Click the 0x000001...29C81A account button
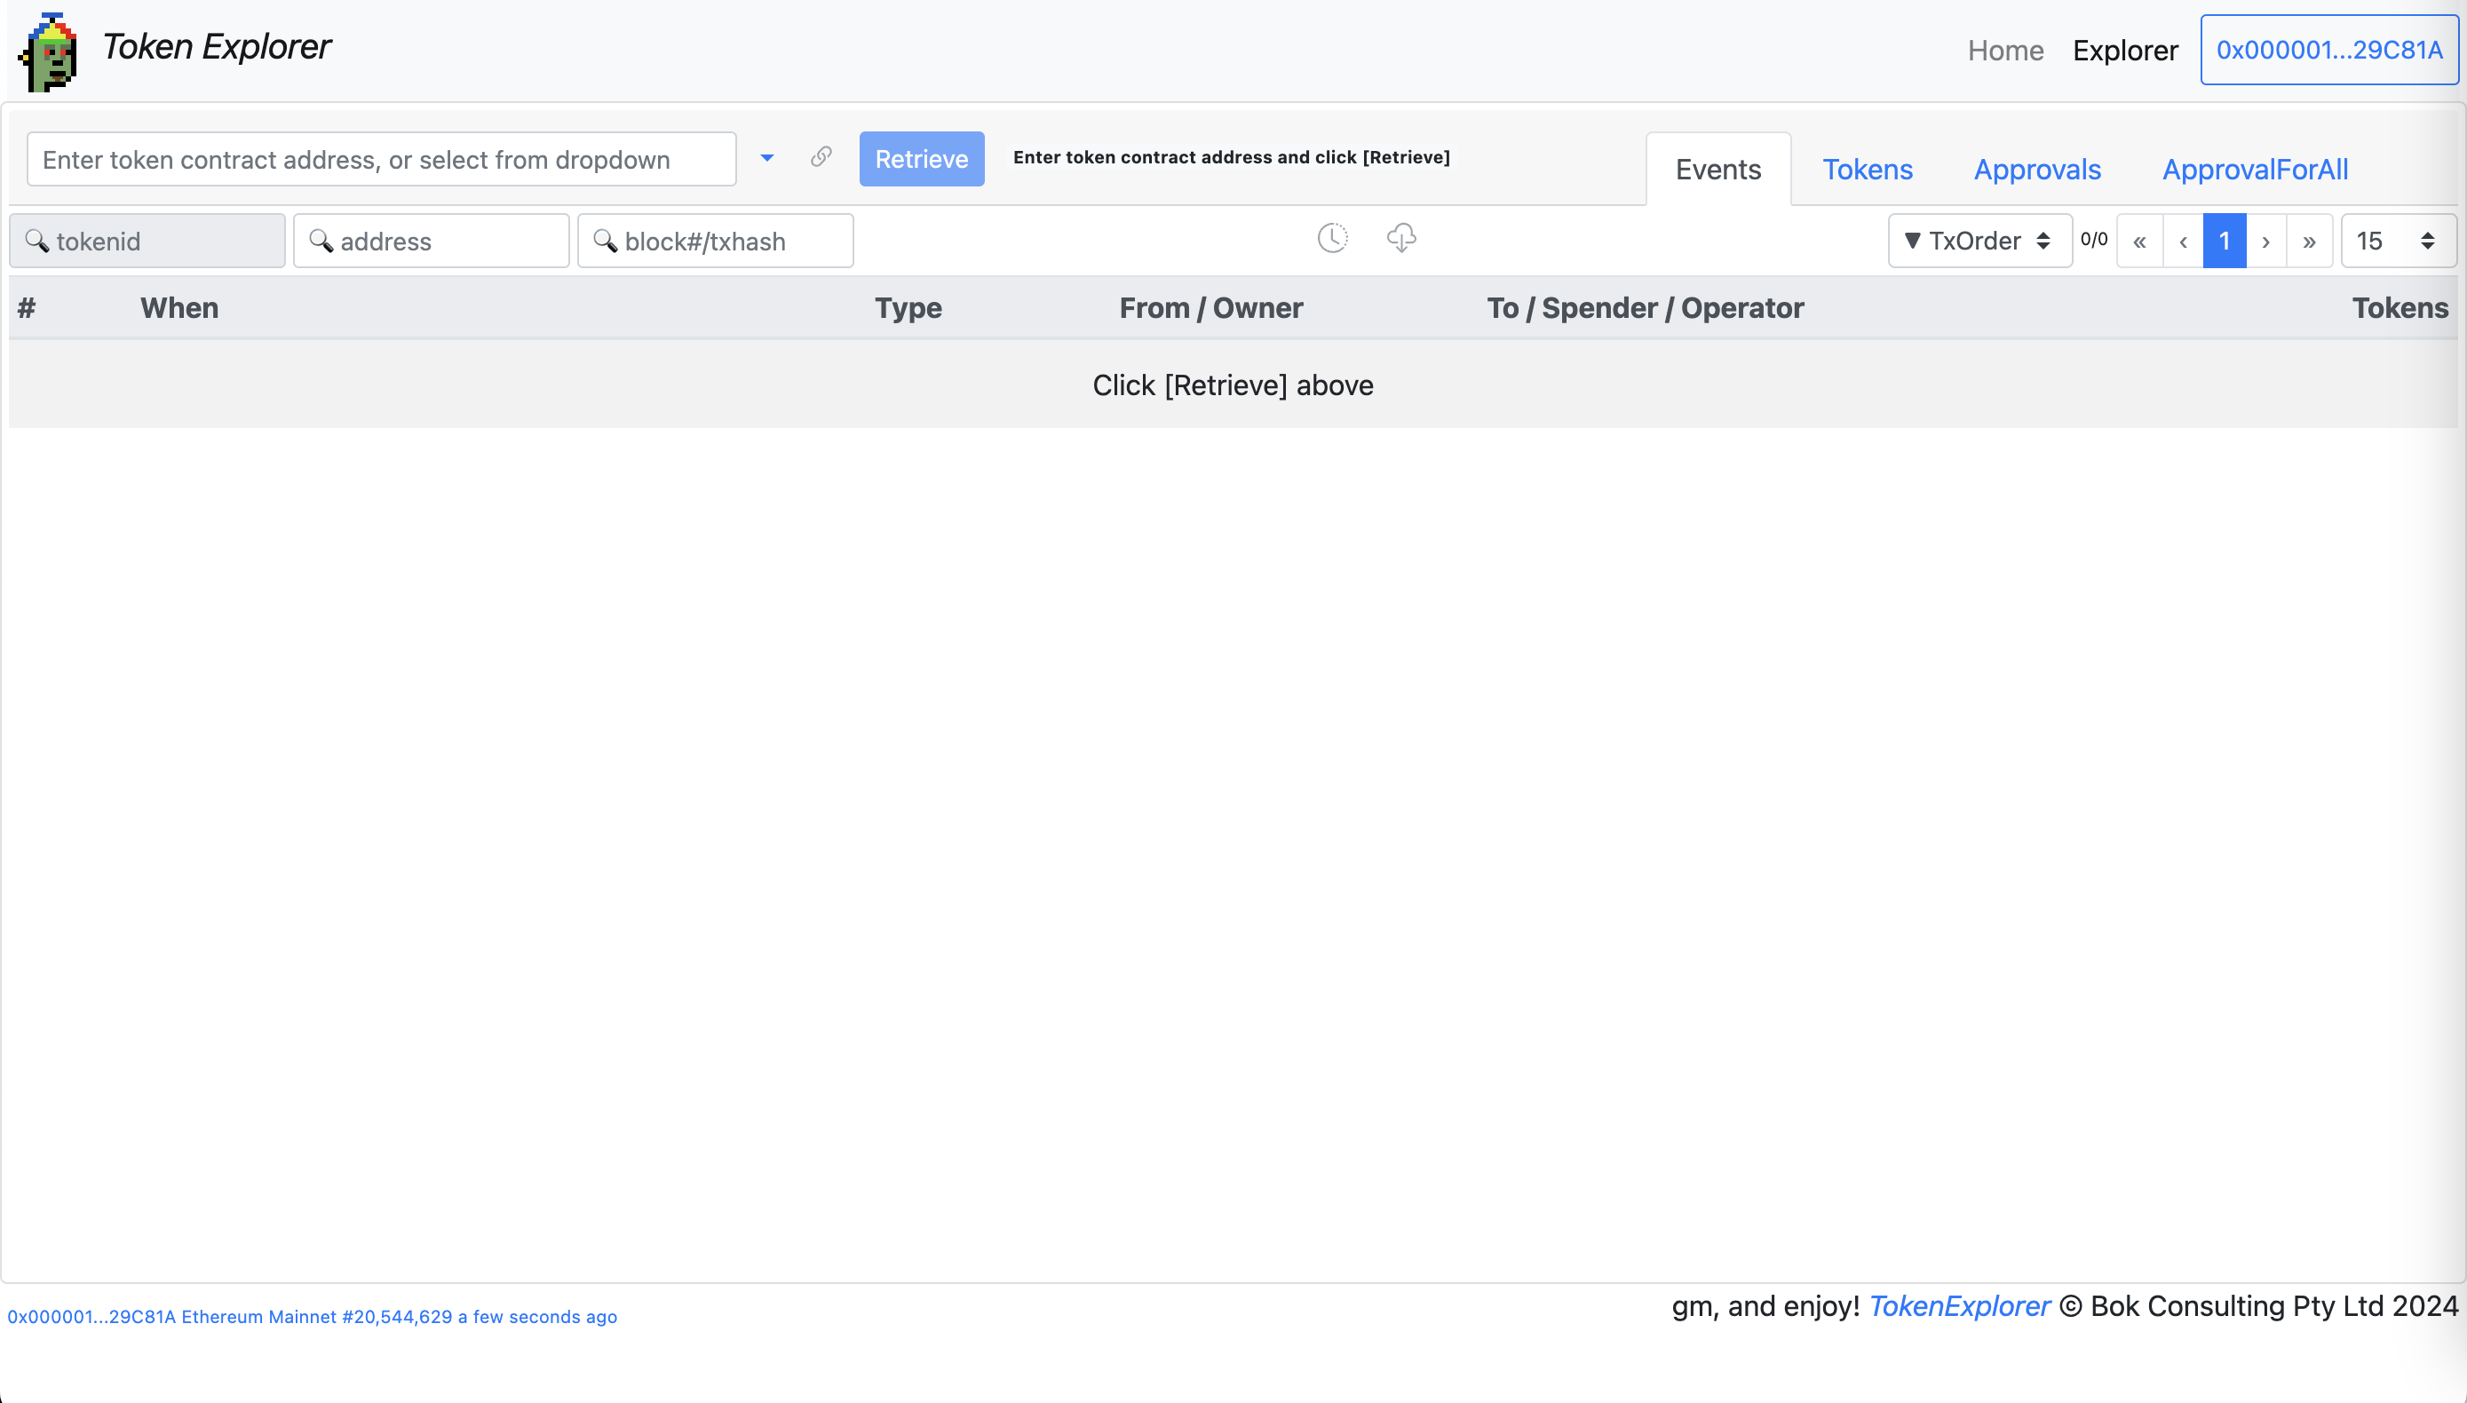Image resolution: width=2467 pixels, height=1403 pixels. (x=2328, y=50)
